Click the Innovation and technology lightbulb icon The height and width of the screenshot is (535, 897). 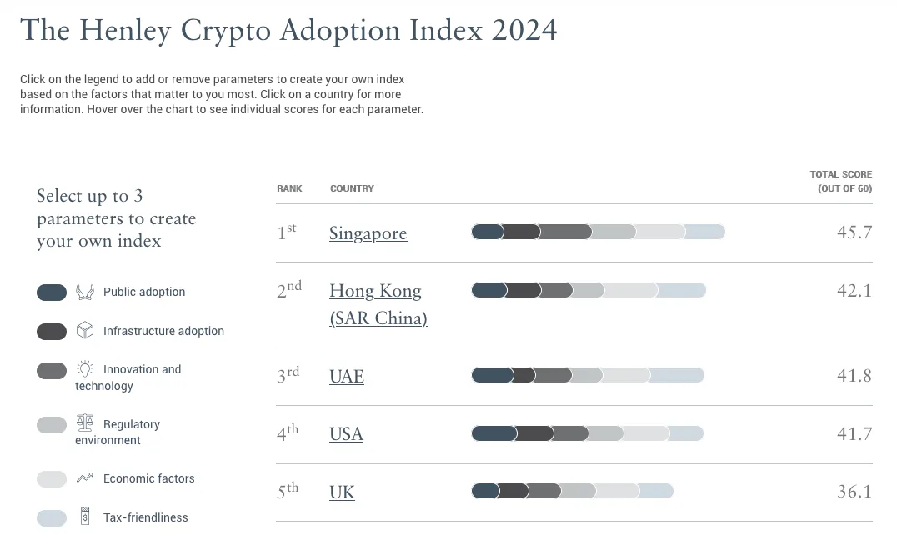(x=85, y=368)
